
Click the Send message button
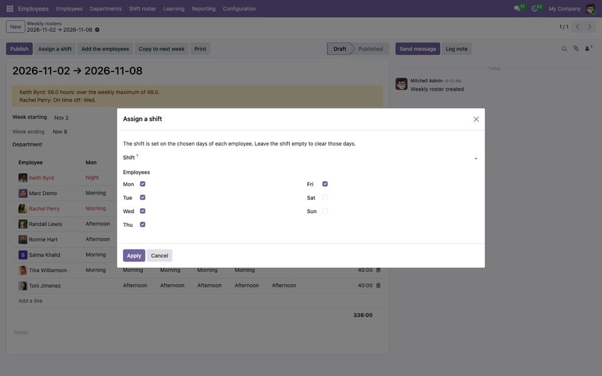[418, 49]
